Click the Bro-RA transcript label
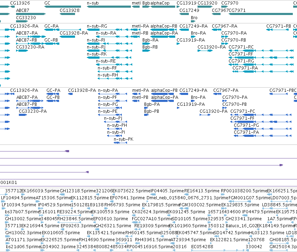The width and height of the screenshot is (297, 252). pos(198,33)
